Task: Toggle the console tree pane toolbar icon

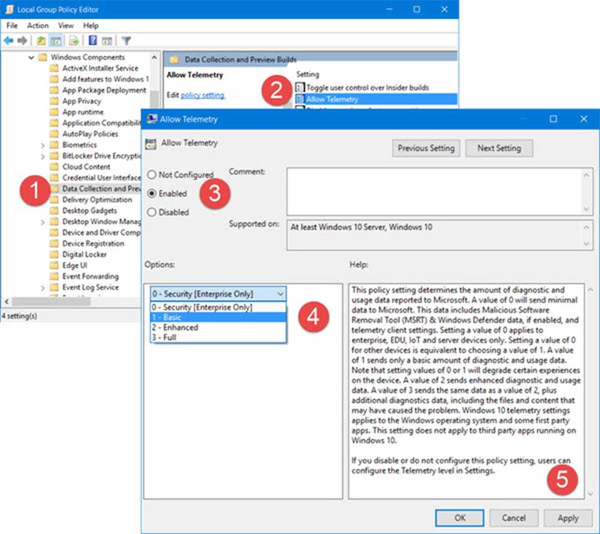Action: (x=56, y=41)
